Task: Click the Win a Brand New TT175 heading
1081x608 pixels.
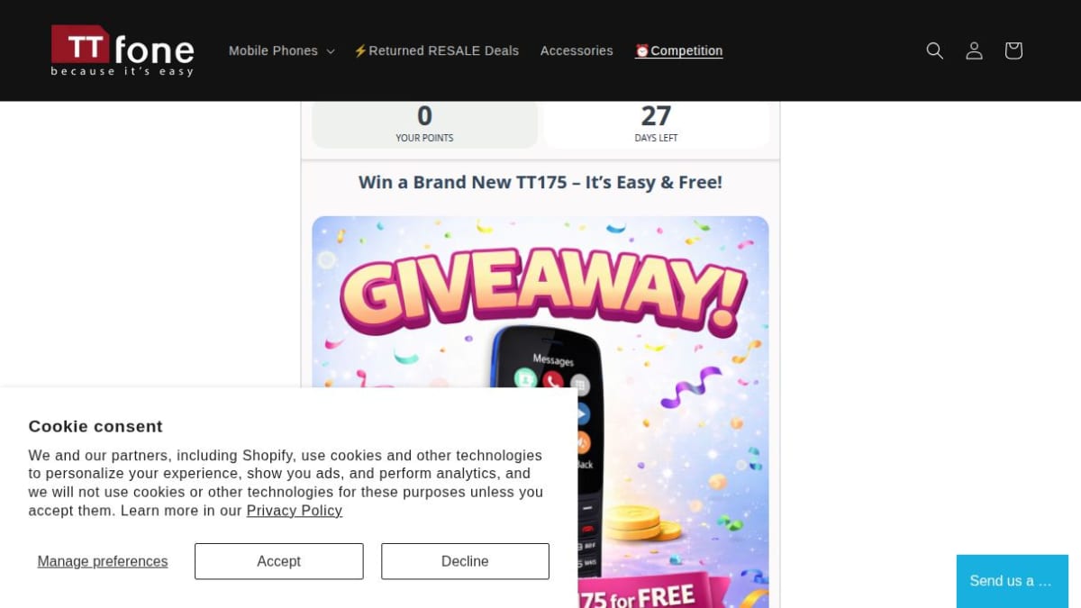Action: [540, 182]
